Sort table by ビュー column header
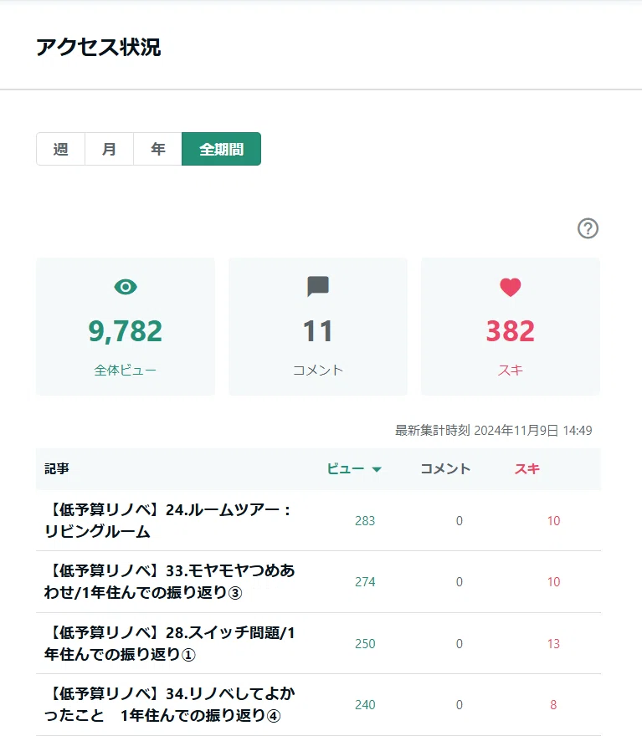642x736 pixels. point(346,469)
